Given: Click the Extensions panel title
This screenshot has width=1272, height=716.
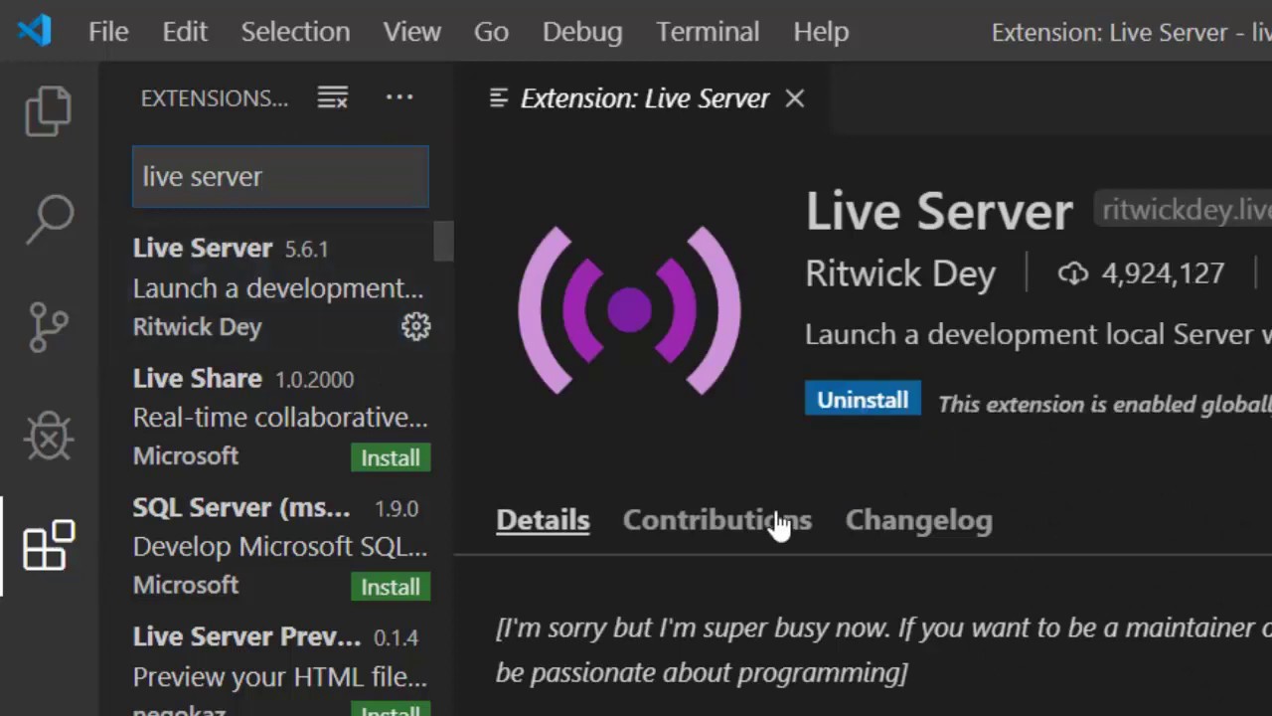Looking at the screenshot, I should tap(215, 98).
